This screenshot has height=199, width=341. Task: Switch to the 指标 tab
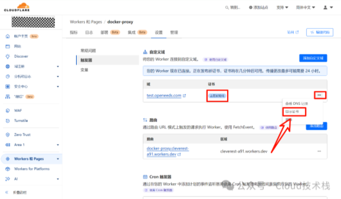(x=74, y=32)
